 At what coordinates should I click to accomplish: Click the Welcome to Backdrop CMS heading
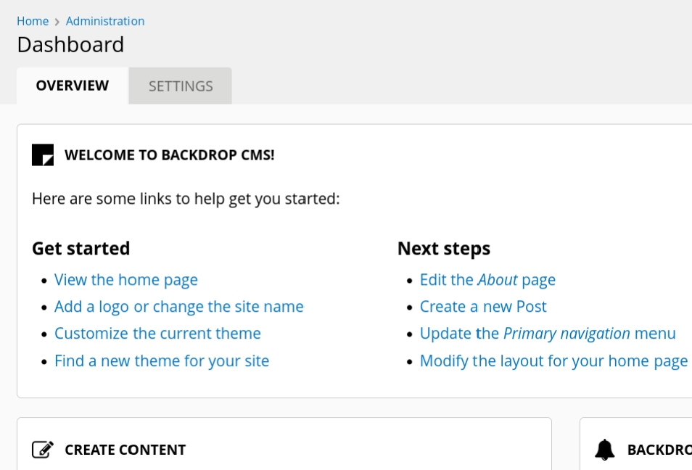[170, 154]
